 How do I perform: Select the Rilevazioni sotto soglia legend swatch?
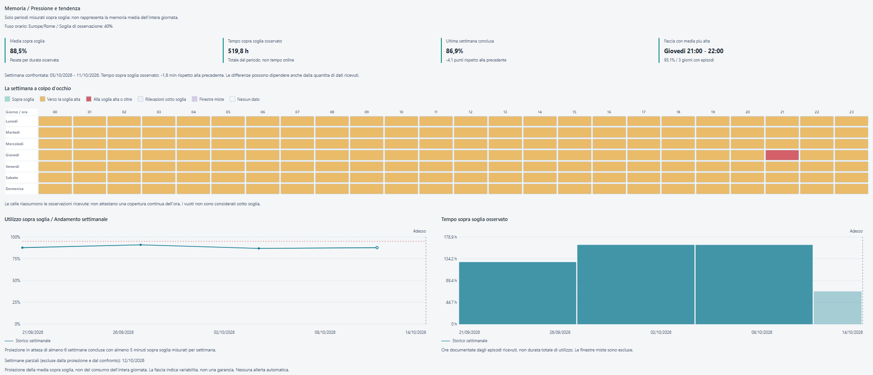point(140,99)
